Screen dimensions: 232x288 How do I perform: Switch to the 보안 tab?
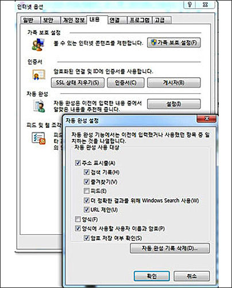[x=48, y=20]
